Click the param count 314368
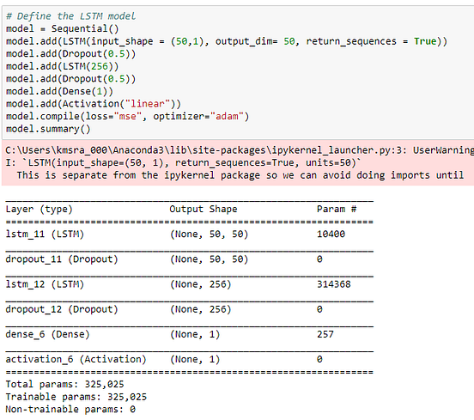The image size is (474, 420). coord(334,284)
